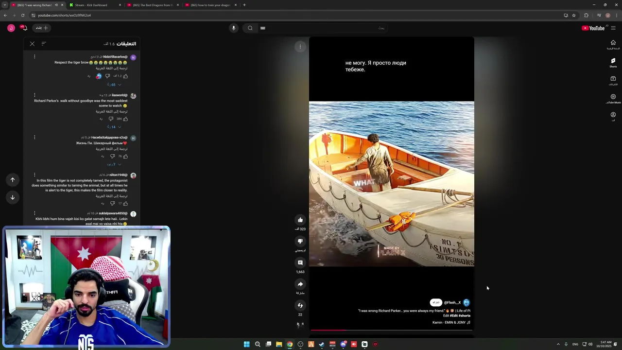Click the YouTube logo in the header
Viewport: 622px width, 350px height.
pos(593,28)
